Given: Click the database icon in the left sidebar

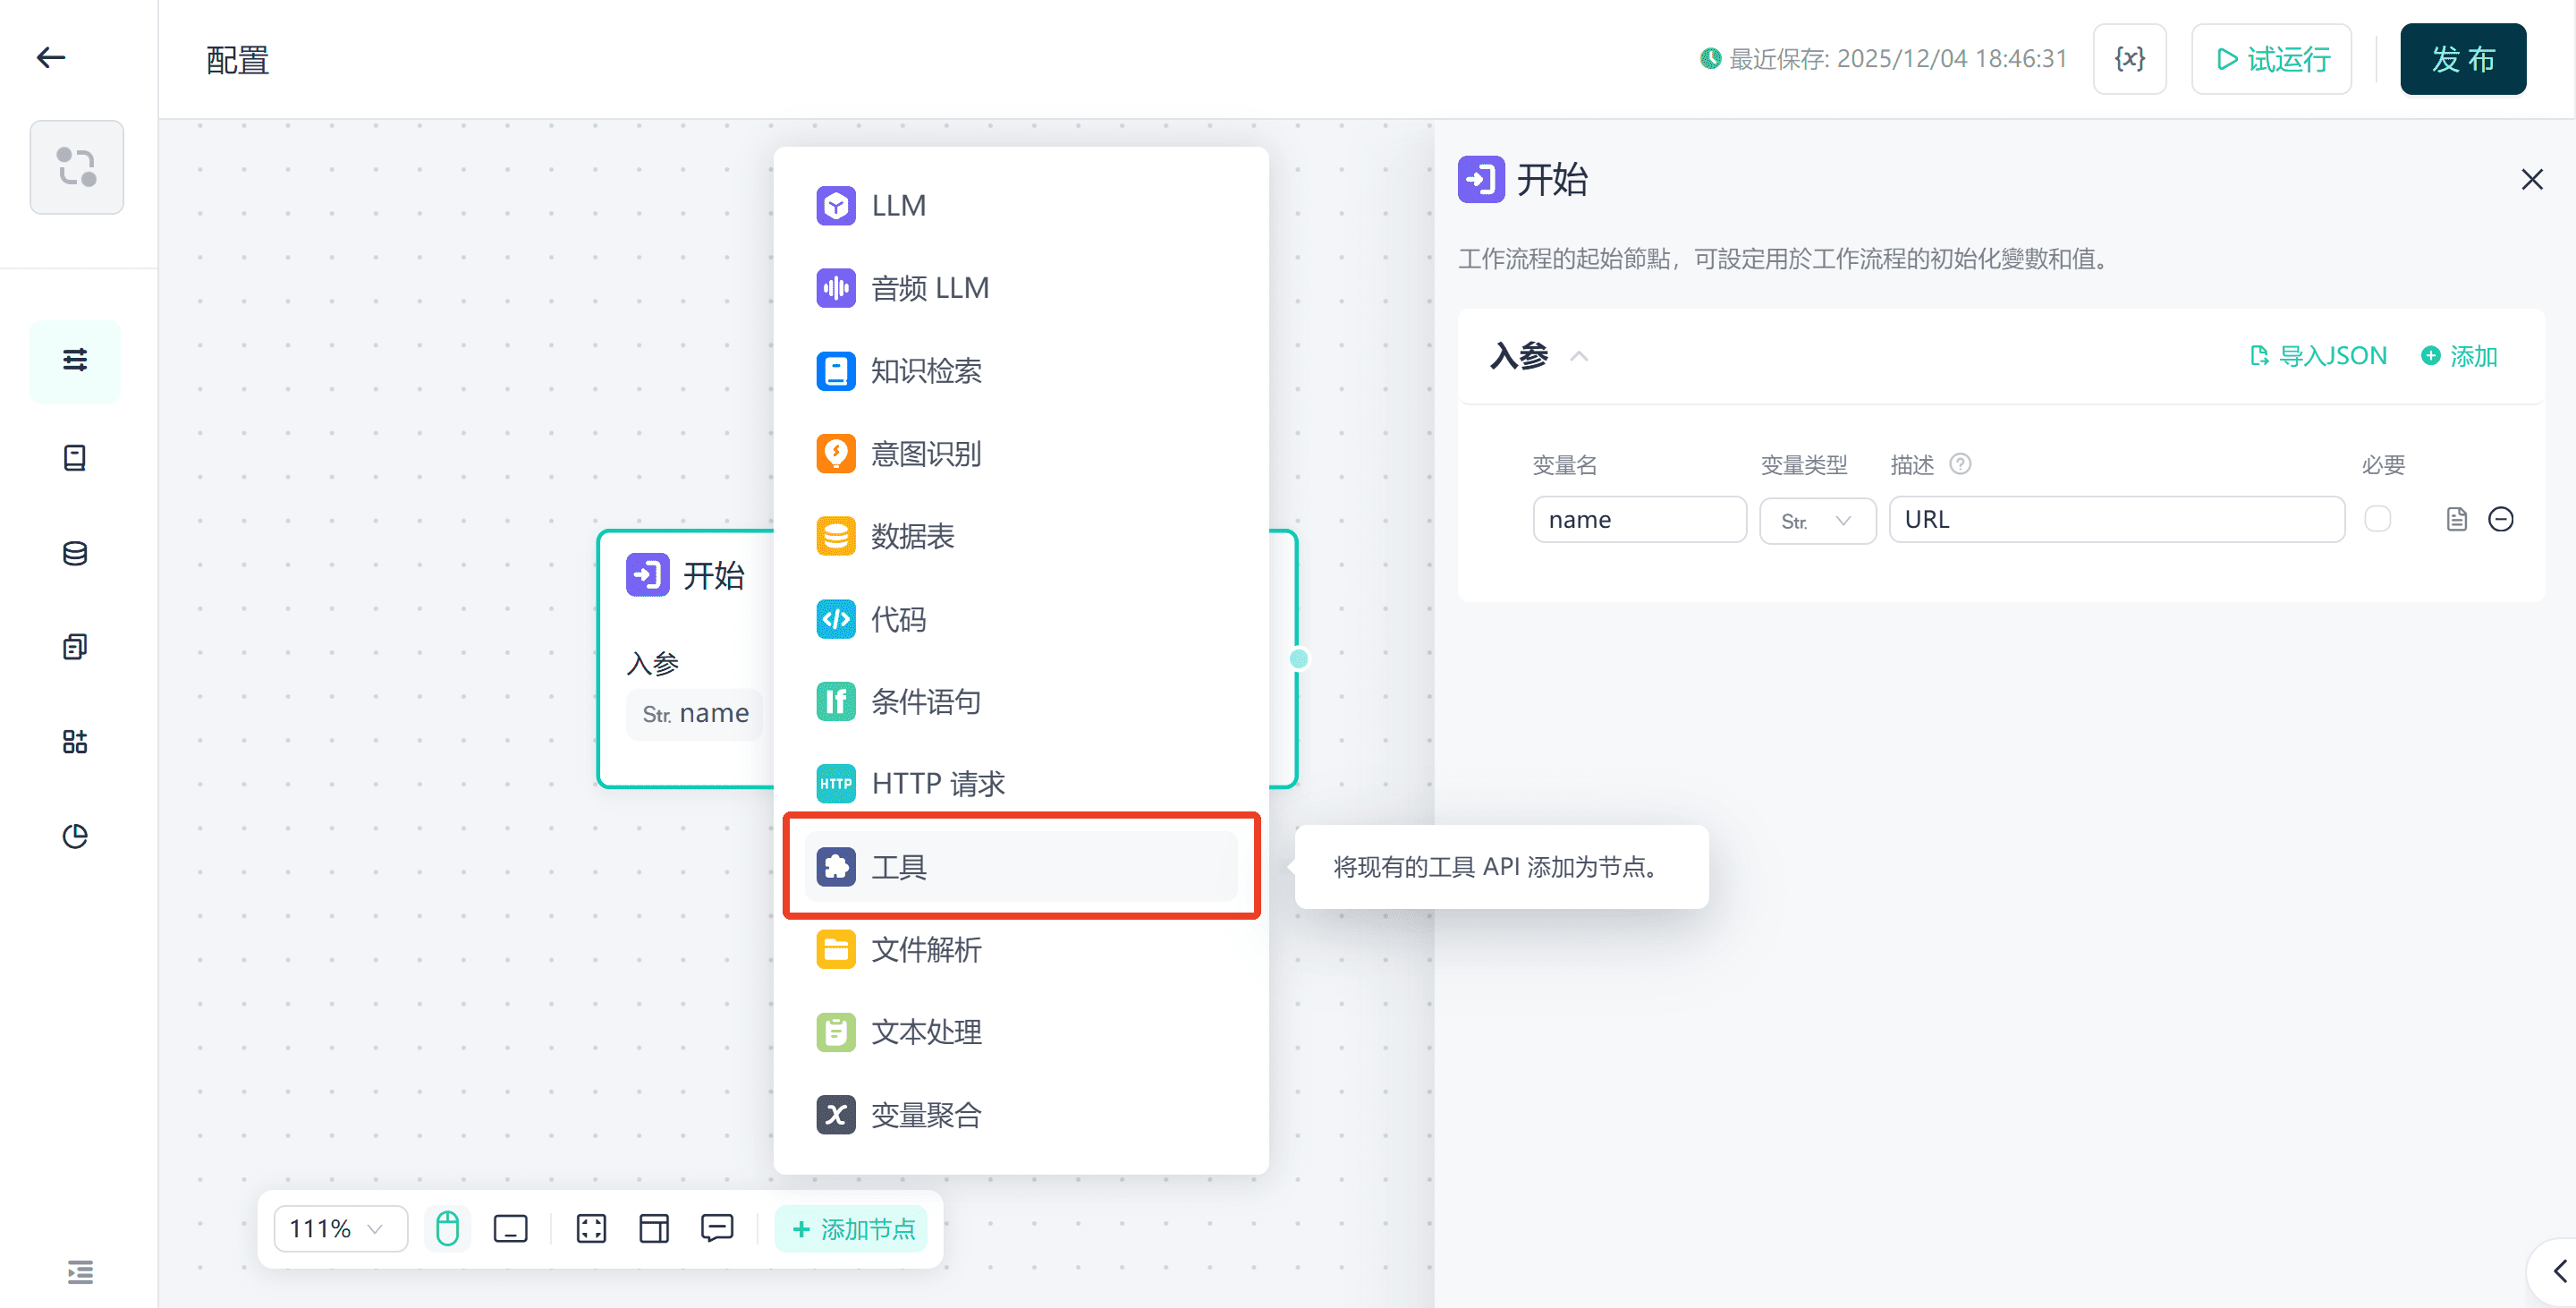Looking at the screenshot, I should (75, 553).
